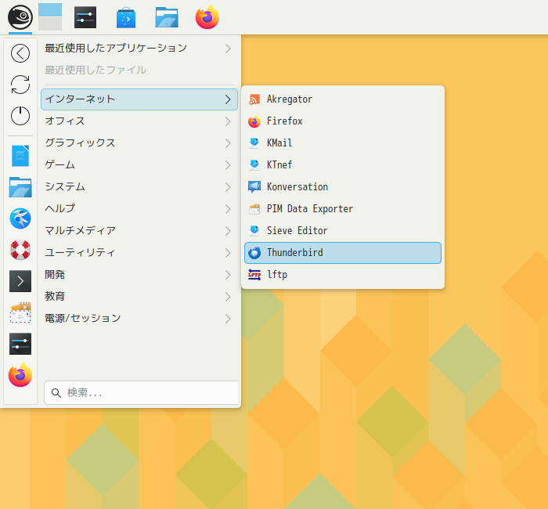Click the back arrow icon in sidebar

(x=20, y=53)
